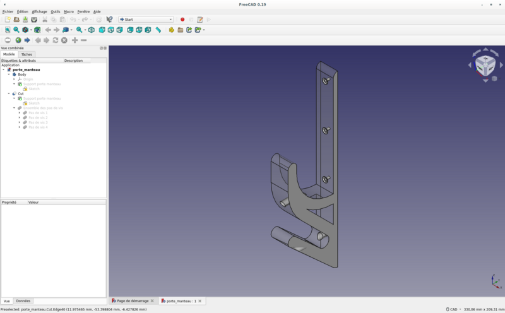The width and height of the screenshot is (505, 313).
Task: Collapse the Ensemble des pas de vis node
Action: tap(14, 108)
